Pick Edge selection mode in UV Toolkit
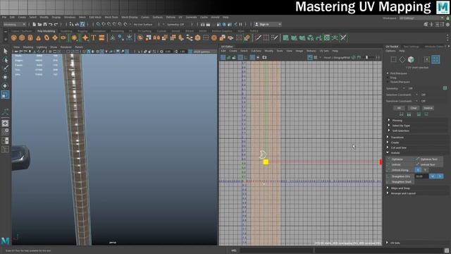 [402, 59]
